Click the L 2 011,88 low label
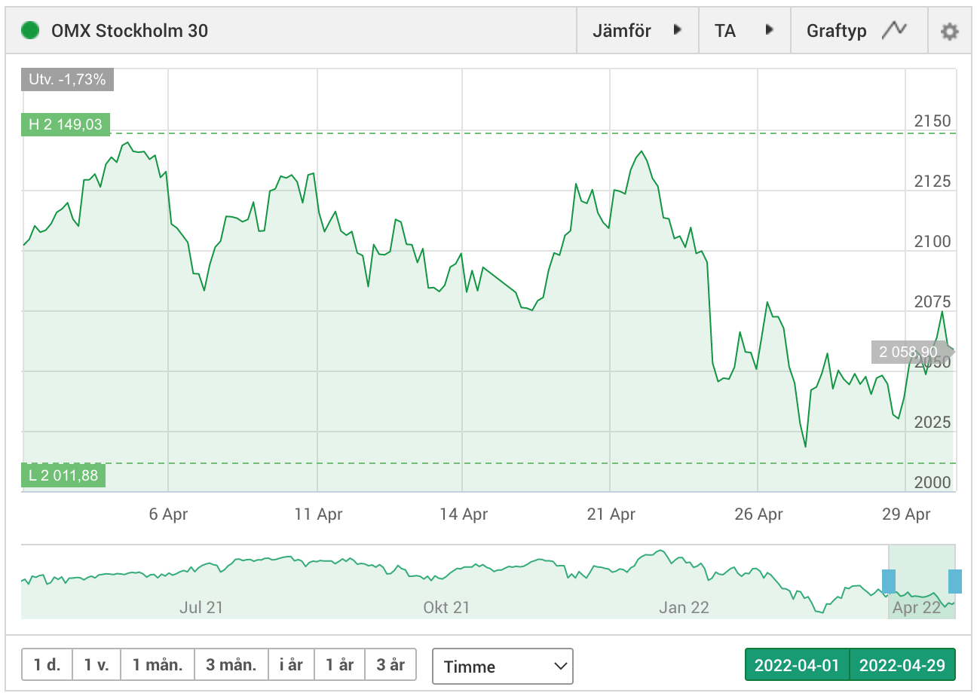980x696 pixels. [63, 475]
